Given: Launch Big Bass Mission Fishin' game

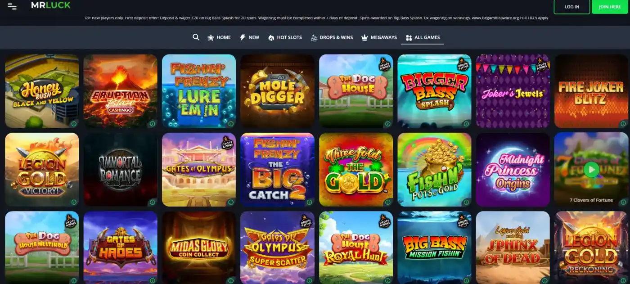Looking at the screenshot, I should tap(435, 248).
